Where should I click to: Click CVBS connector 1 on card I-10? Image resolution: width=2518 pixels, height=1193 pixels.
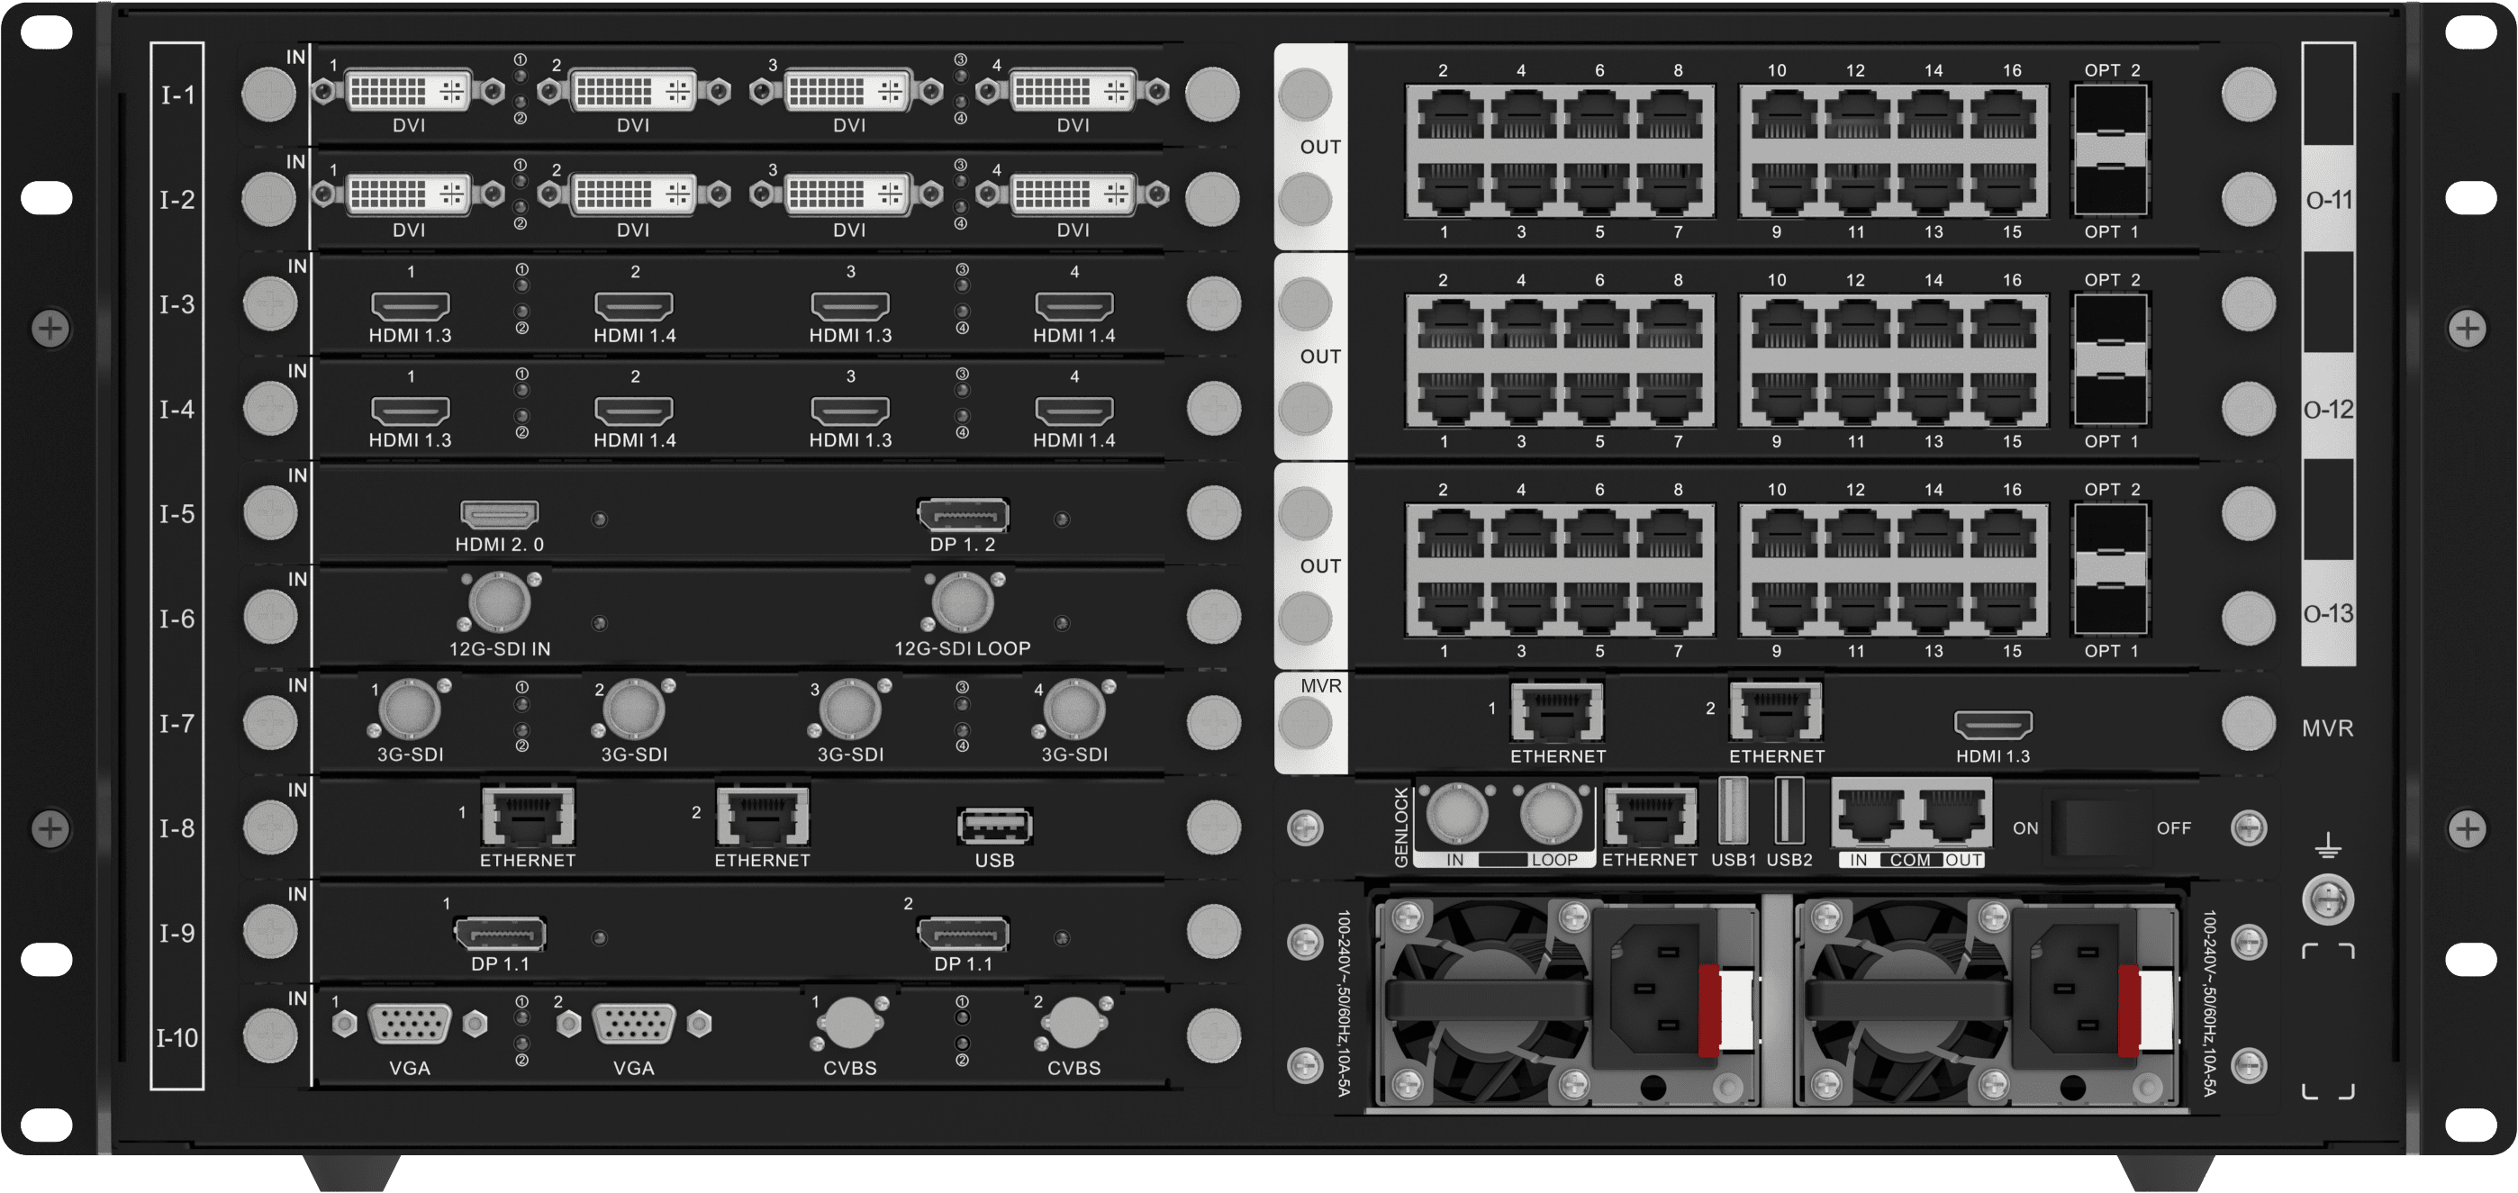[849, 1023]
